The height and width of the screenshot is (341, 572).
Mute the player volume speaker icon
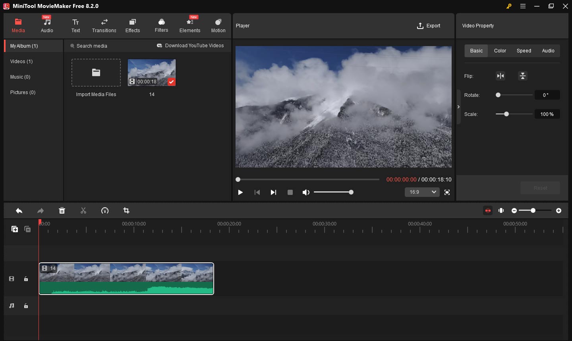306,192
